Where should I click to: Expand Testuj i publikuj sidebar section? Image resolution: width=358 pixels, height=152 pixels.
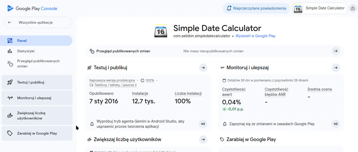[37, 82]
